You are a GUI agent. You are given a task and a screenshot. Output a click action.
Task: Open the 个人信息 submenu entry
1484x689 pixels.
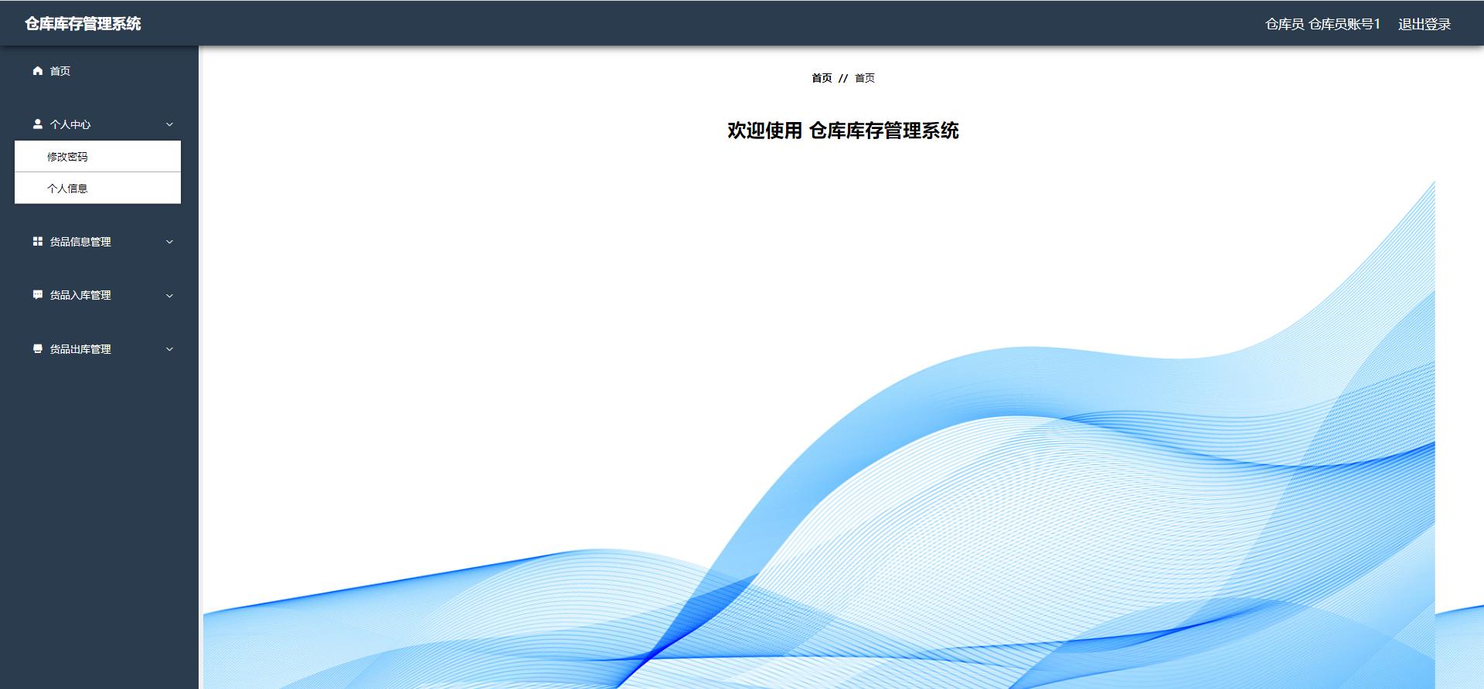pyautogui.click(x=97, y=188)
